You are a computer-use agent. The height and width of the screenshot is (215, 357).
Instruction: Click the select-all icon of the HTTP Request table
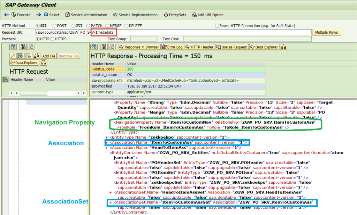click(x=5, y=80)
